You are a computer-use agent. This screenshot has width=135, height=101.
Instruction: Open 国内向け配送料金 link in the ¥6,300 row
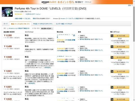click(85, 39)
